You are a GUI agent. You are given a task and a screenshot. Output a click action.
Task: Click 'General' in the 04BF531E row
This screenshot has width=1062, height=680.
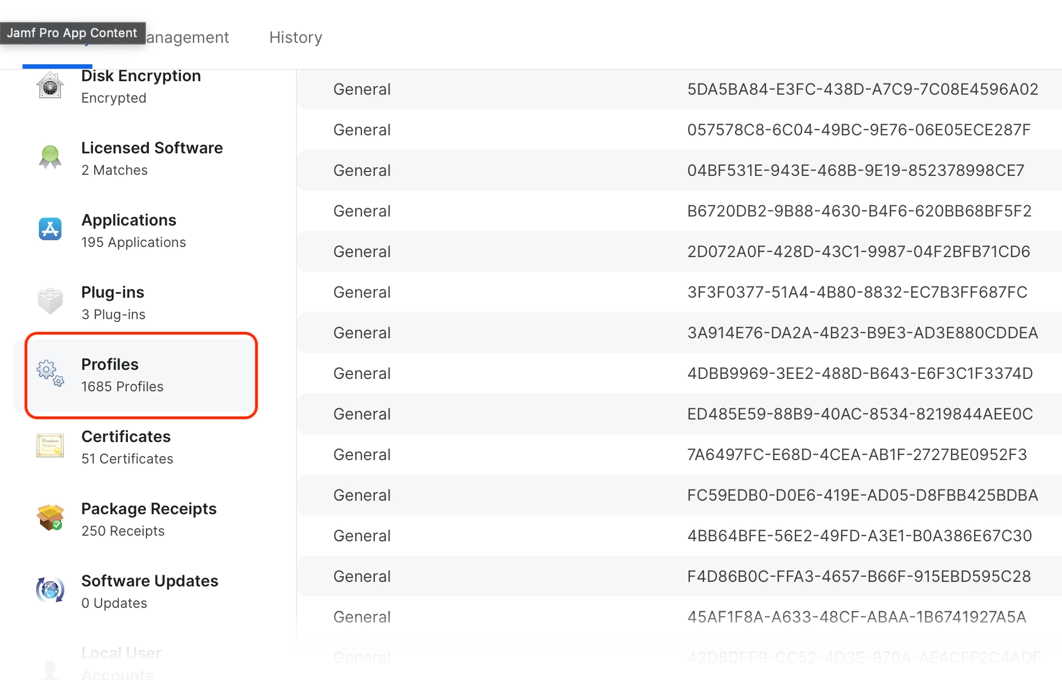tap(362, 170)
